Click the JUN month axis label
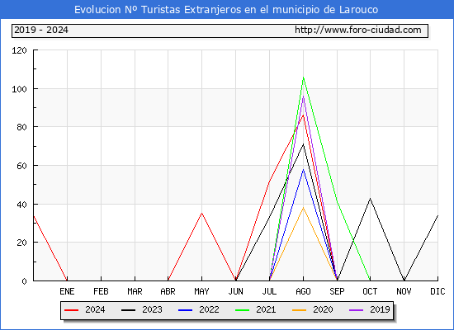The height and width of the screenshot is (330, 454). point(236,291)
